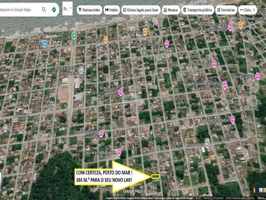Click the Parque Linear Natural Maria Lagona green pin

[x=74, y=35]
